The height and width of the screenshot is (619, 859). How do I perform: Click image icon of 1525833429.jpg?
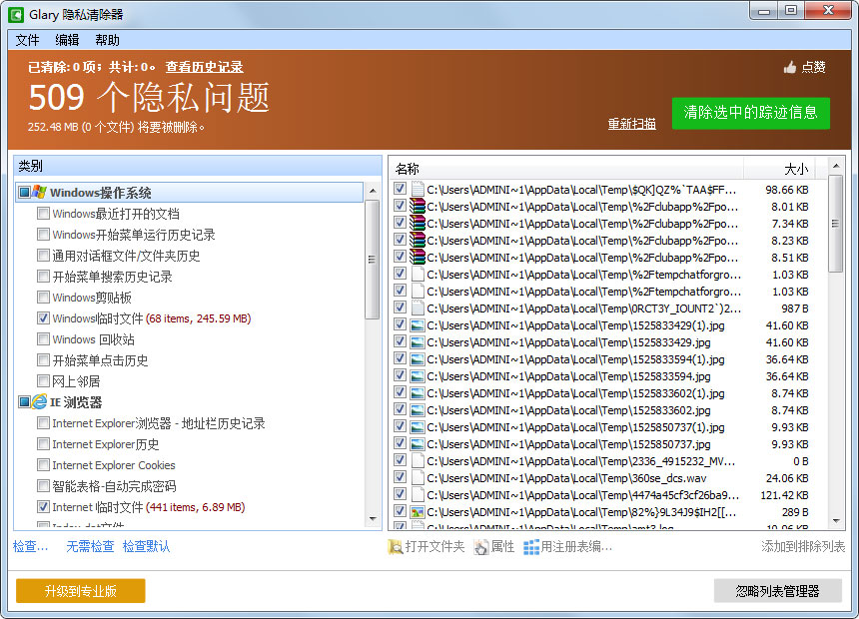click(x=418, y=342)
